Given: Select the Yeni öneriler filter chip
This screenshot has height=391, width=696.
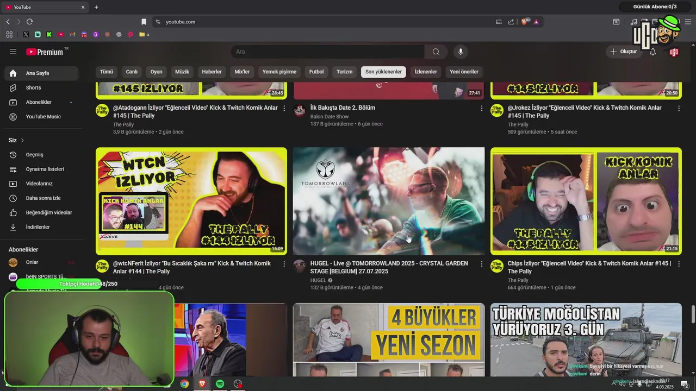Looking at the screenshot, I should (464, 72).
